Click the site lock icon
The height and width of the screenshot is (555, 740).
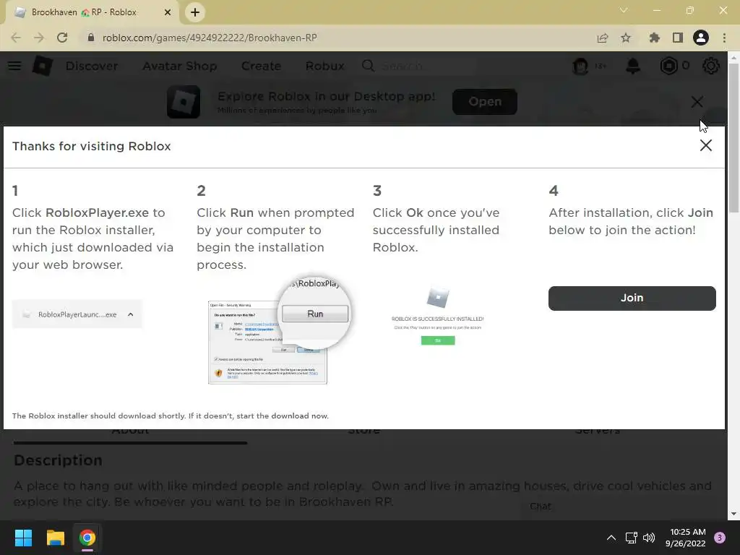pyautogui.click(x=91, y=38)
